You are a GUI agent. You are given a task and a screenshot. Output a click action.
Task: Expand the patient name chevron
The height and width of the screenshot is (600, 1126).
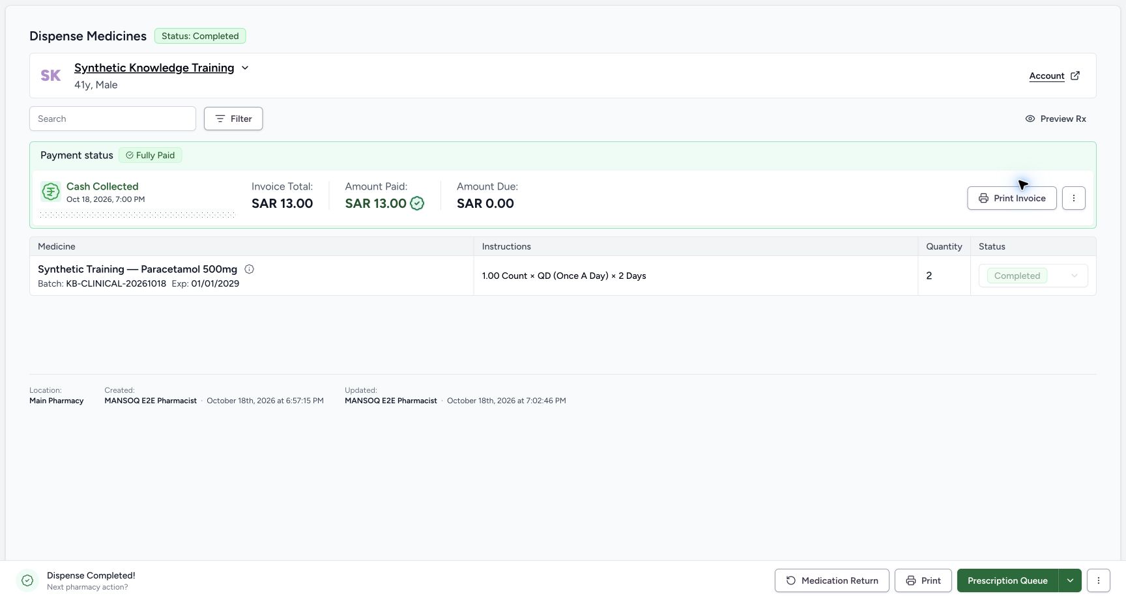[245, 68]
